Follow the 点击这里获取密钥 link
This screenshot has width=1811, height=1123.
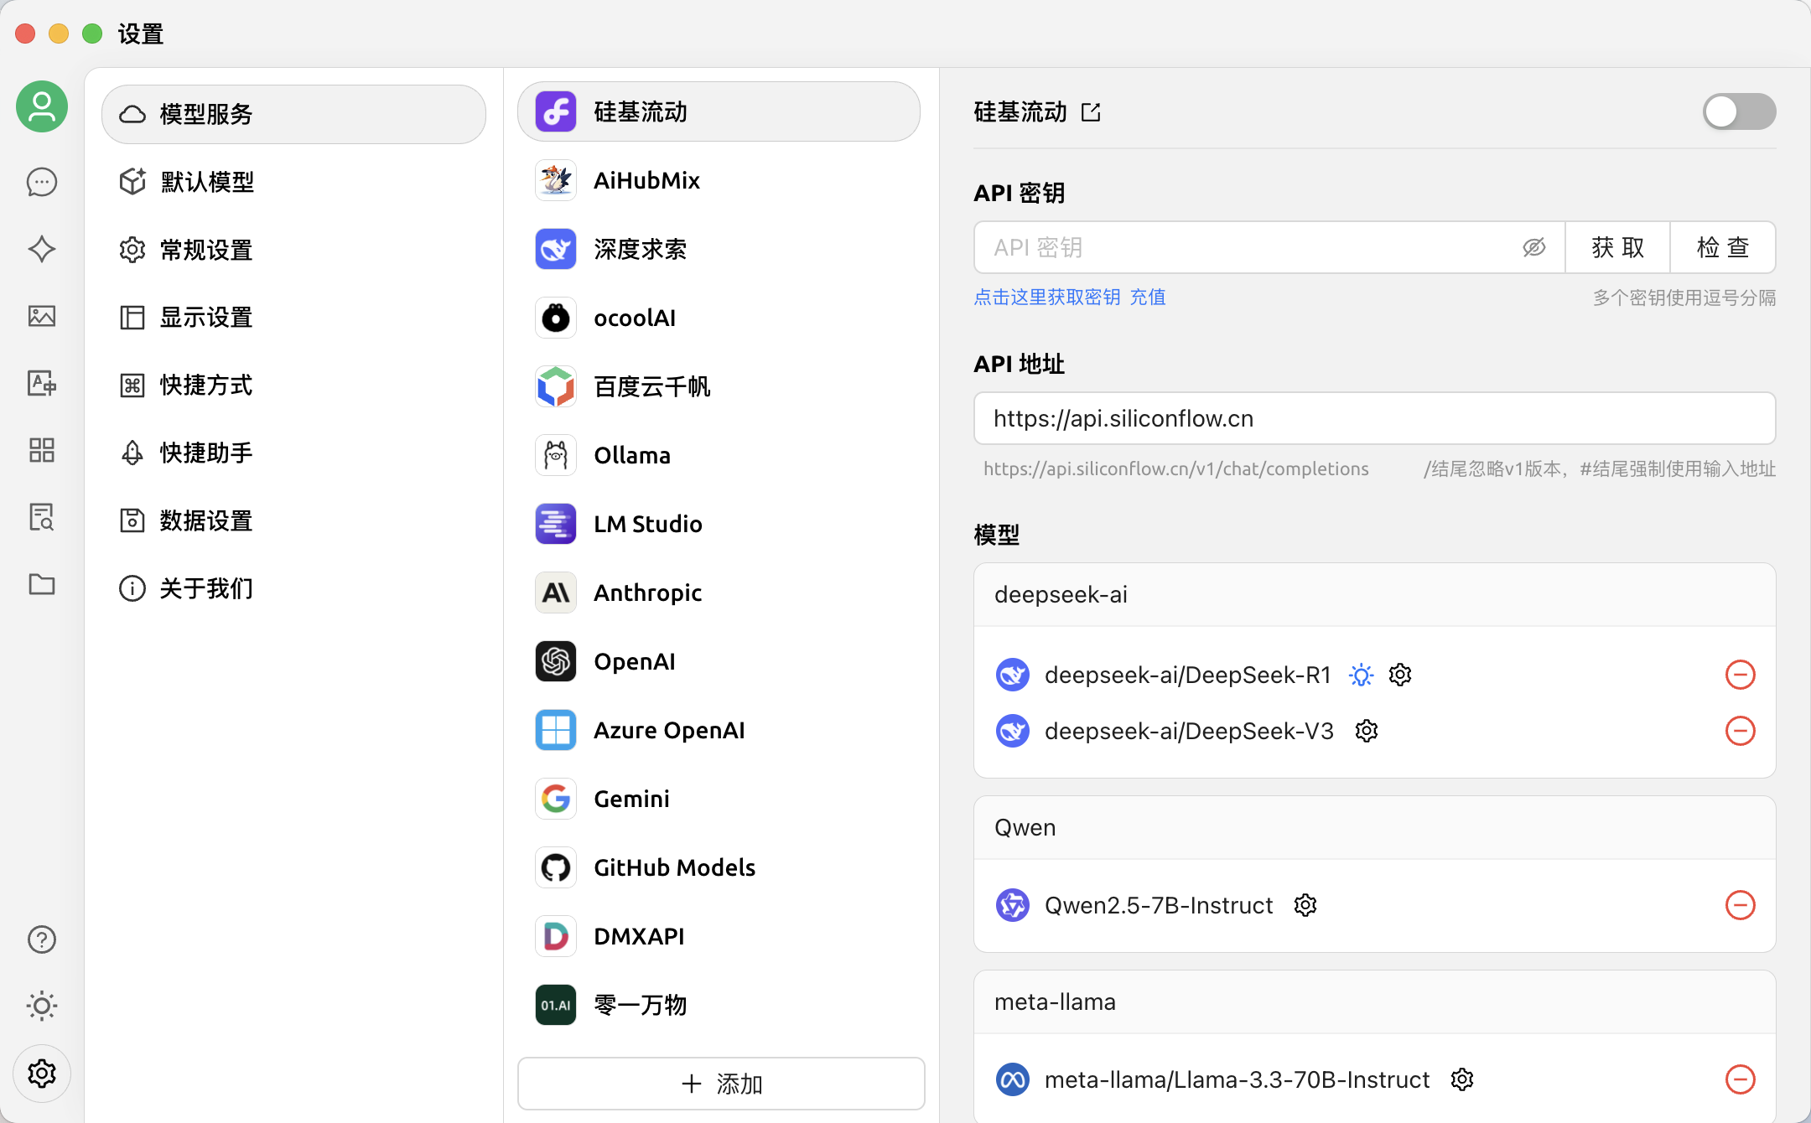1047,297
